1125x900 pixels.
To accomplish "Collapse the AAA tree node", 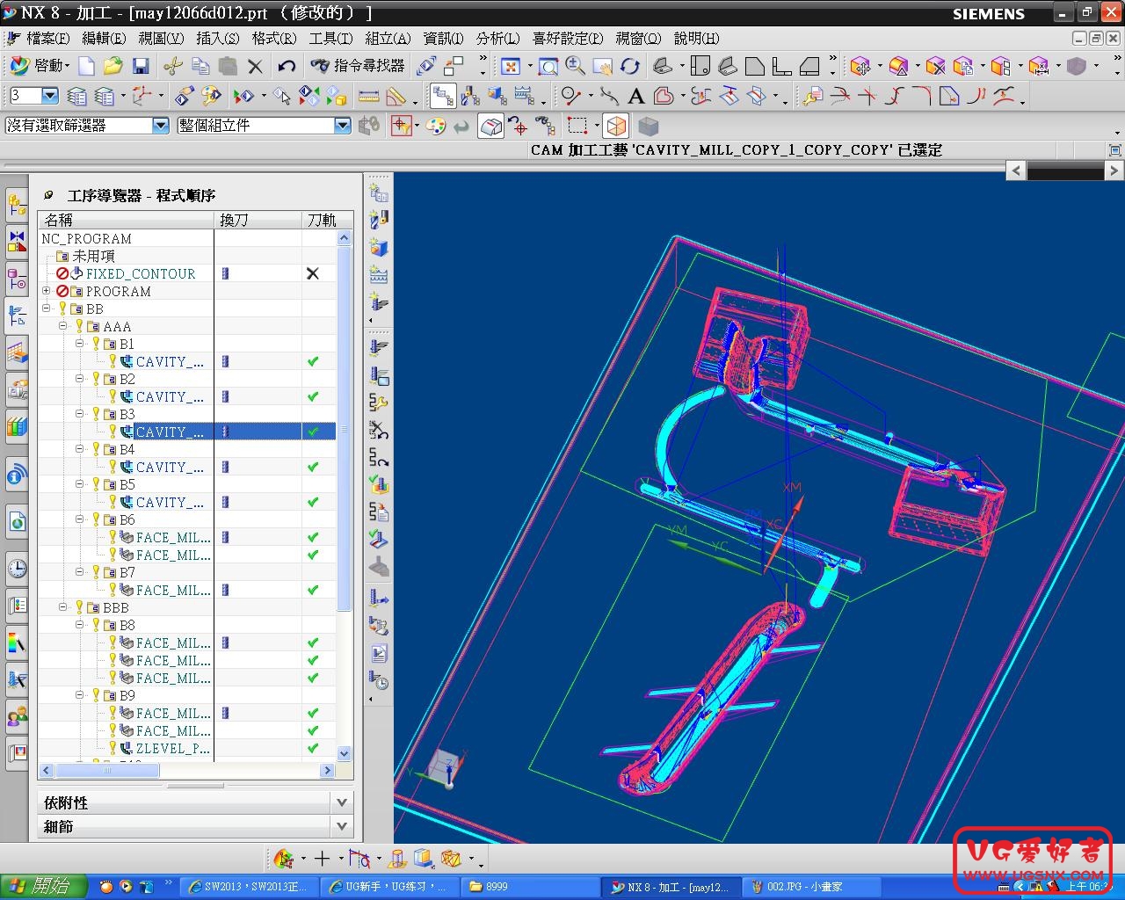I will (x=63, y=326).
